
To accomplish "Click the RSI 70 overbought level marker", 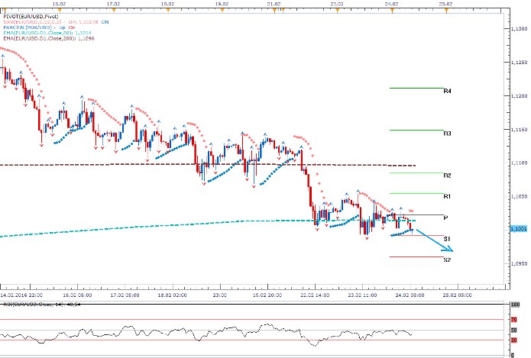I will point(515,319).
